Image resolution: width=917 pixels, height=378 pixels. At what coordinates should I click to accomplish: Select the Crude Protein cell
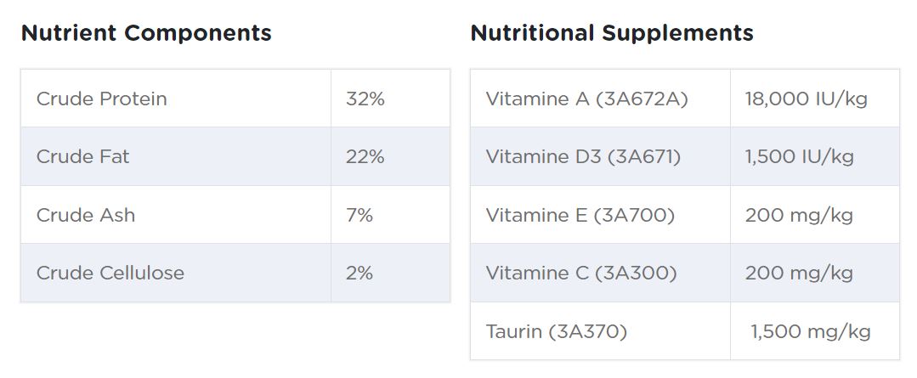coord(102,99)
